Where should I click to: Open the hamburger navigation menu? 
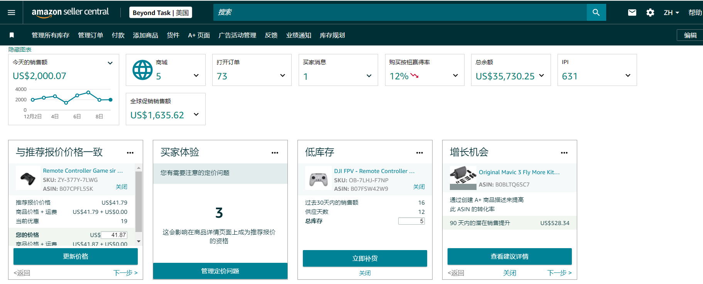click(x=12, y=13)
